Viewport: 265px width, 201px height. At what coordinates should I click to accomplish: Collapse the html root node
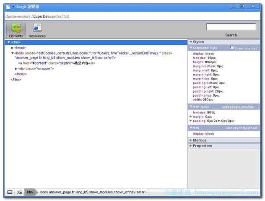(9, 42)
